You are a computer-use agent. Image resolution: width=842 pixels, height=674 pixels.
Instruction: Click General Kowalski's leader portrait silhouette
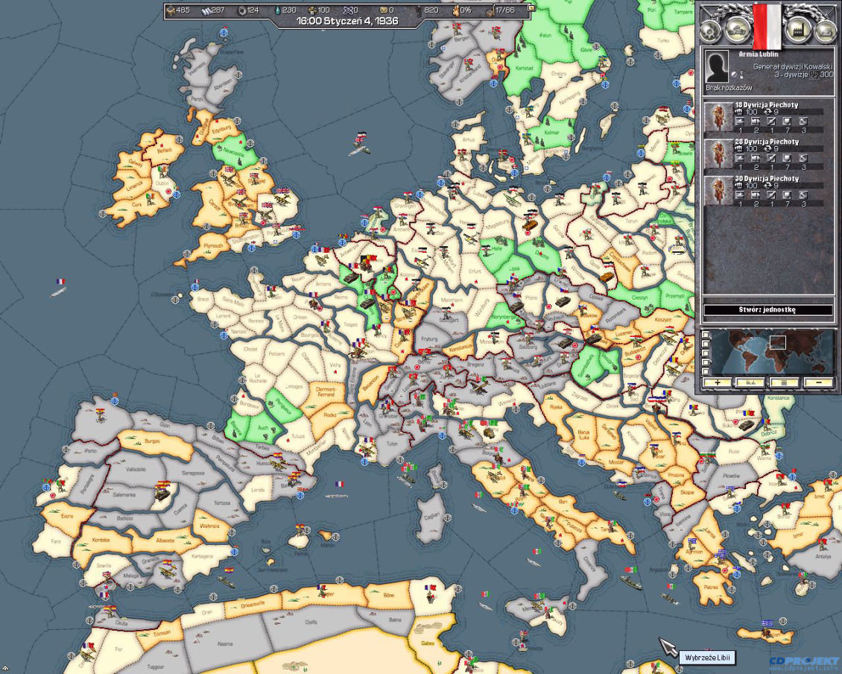click(x=716, y=66)
